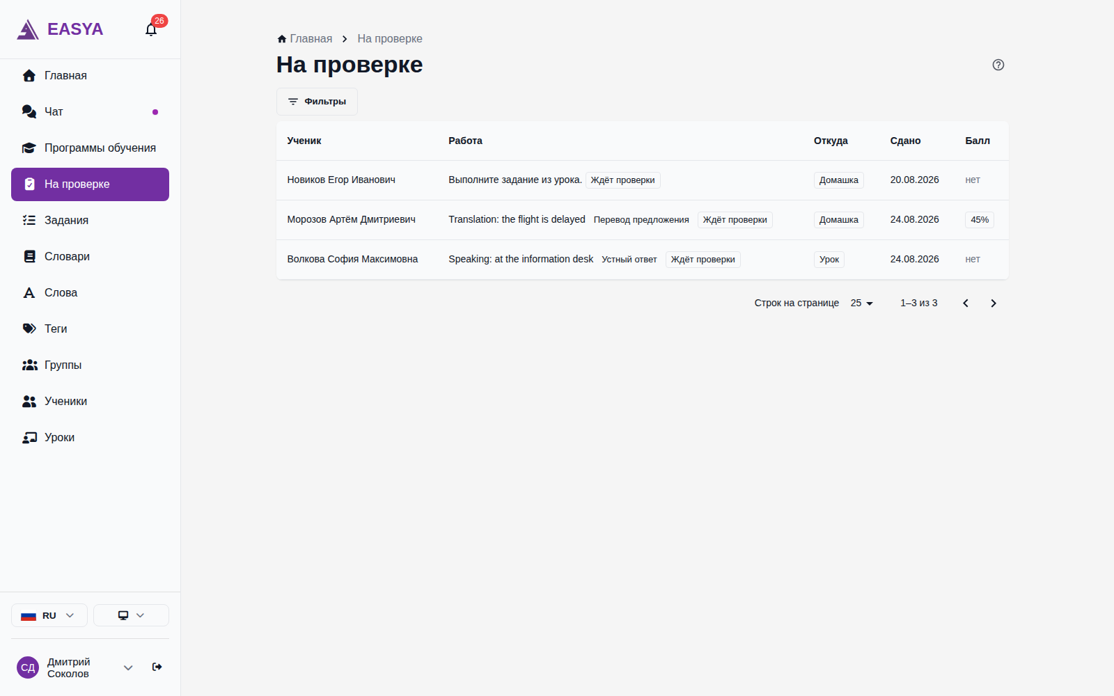Click Выполните задание из урока text

(x=515, y=180)
